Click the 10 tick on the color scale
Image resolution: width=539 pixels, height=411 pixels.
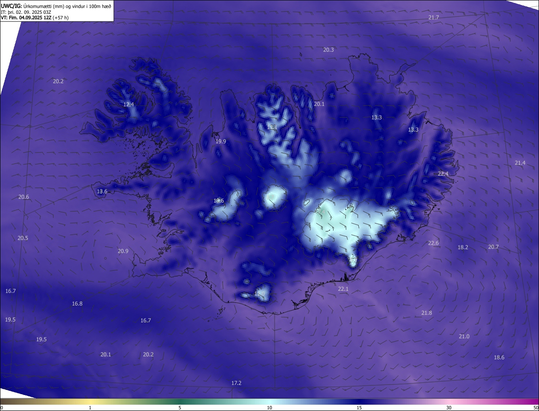tap(269, 408)
